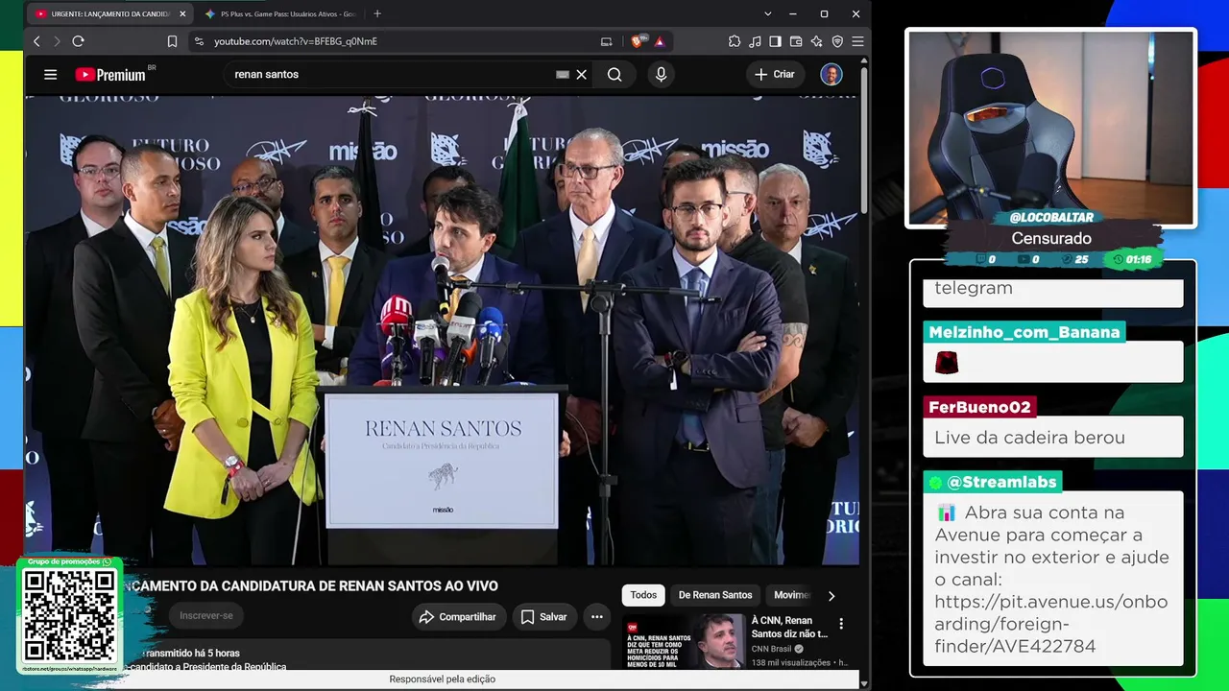The height and width of the screenshot is (691, 1229).
Task: Open the on-screen keyboard icon in search
Action: click(563, 74)
